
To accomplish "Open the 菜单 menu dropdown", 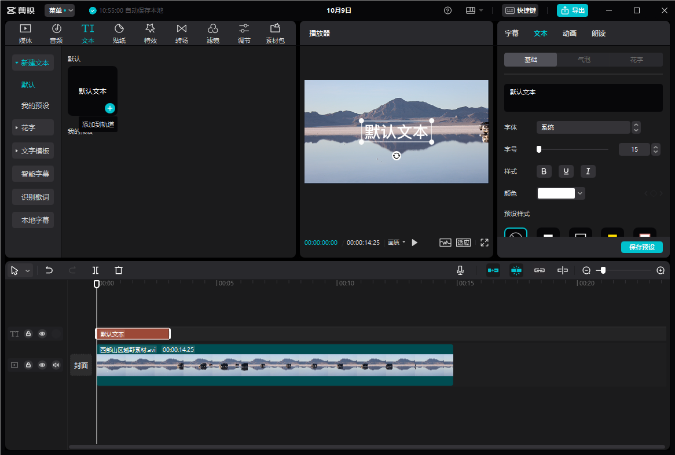I will [60, 10].
